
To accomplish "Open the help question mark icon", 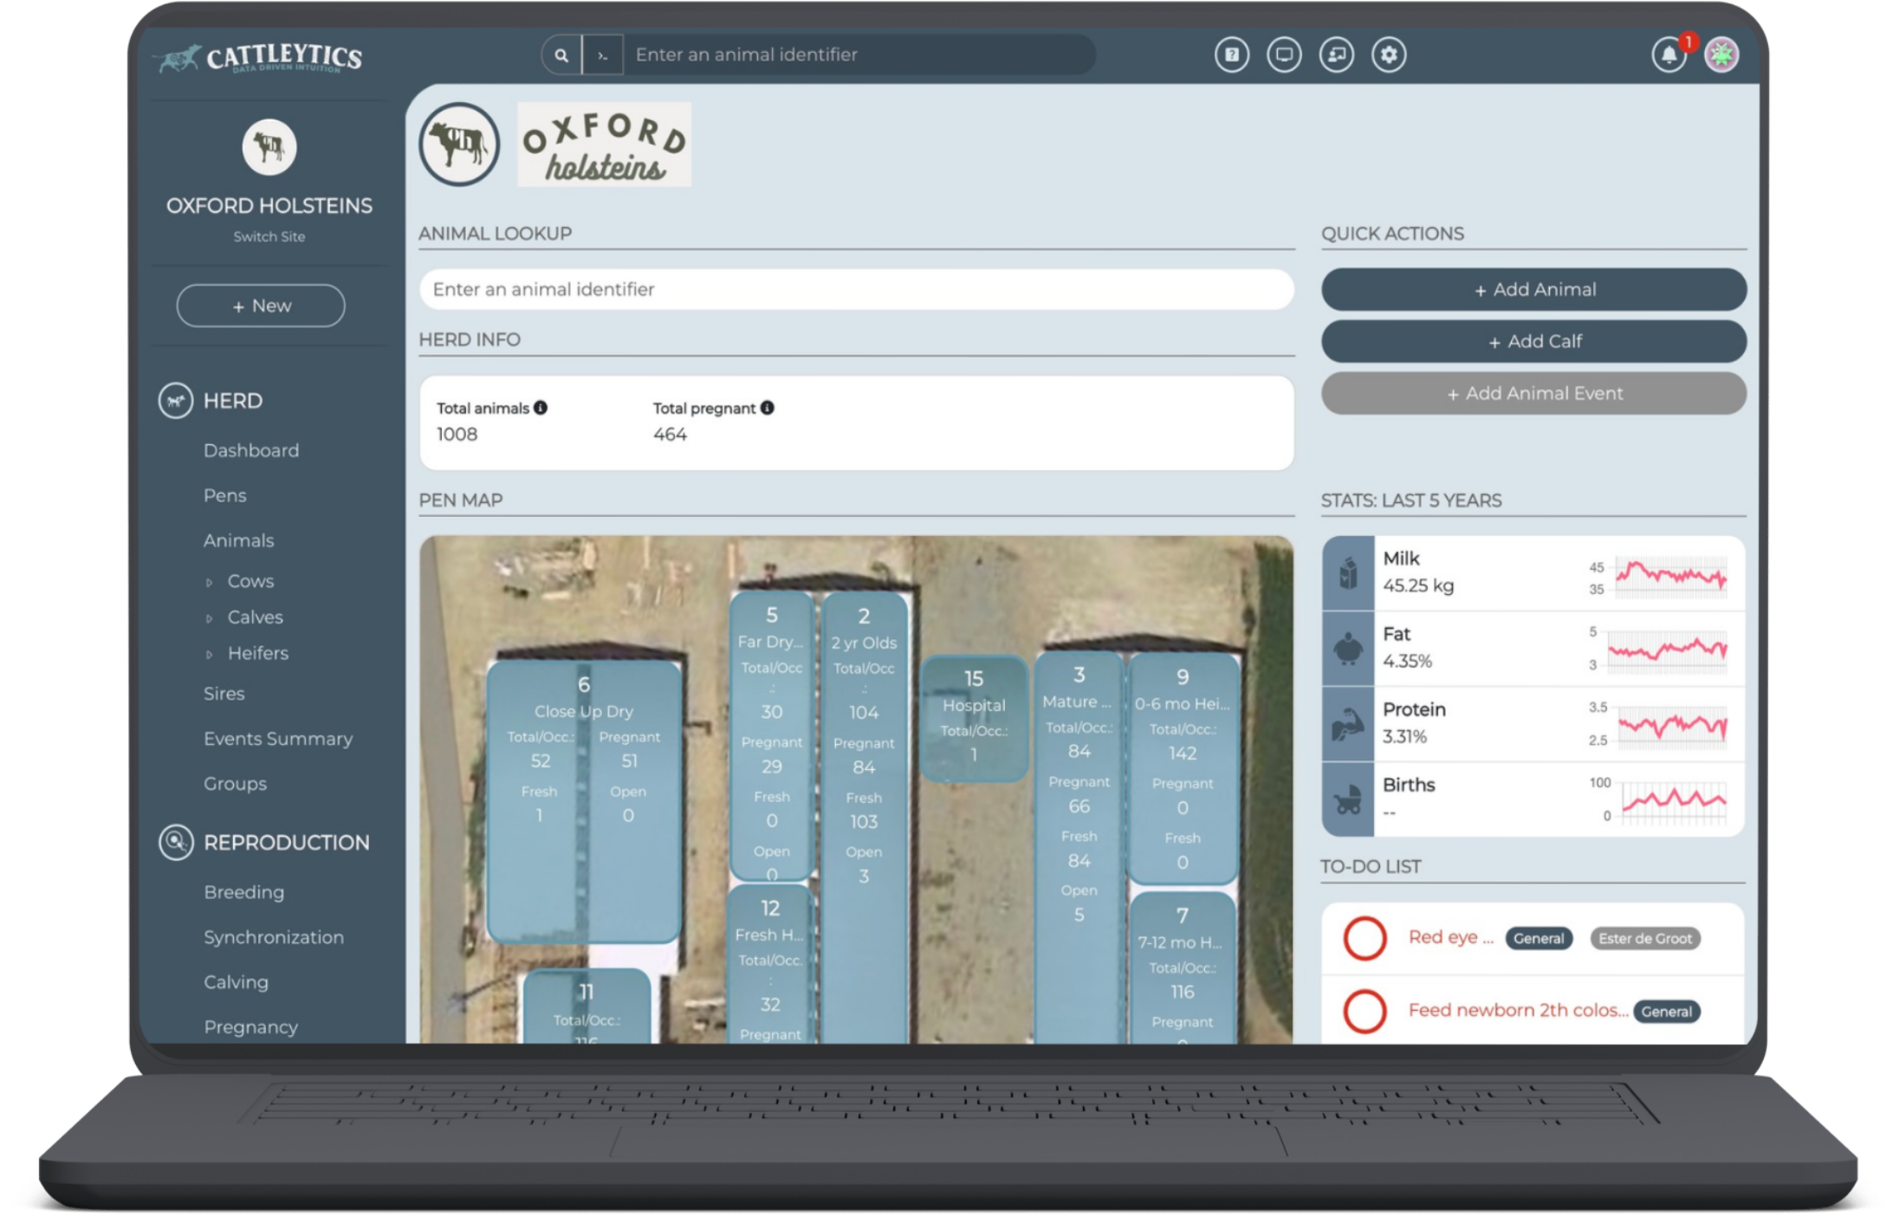I will click(x=1231, y=55).
